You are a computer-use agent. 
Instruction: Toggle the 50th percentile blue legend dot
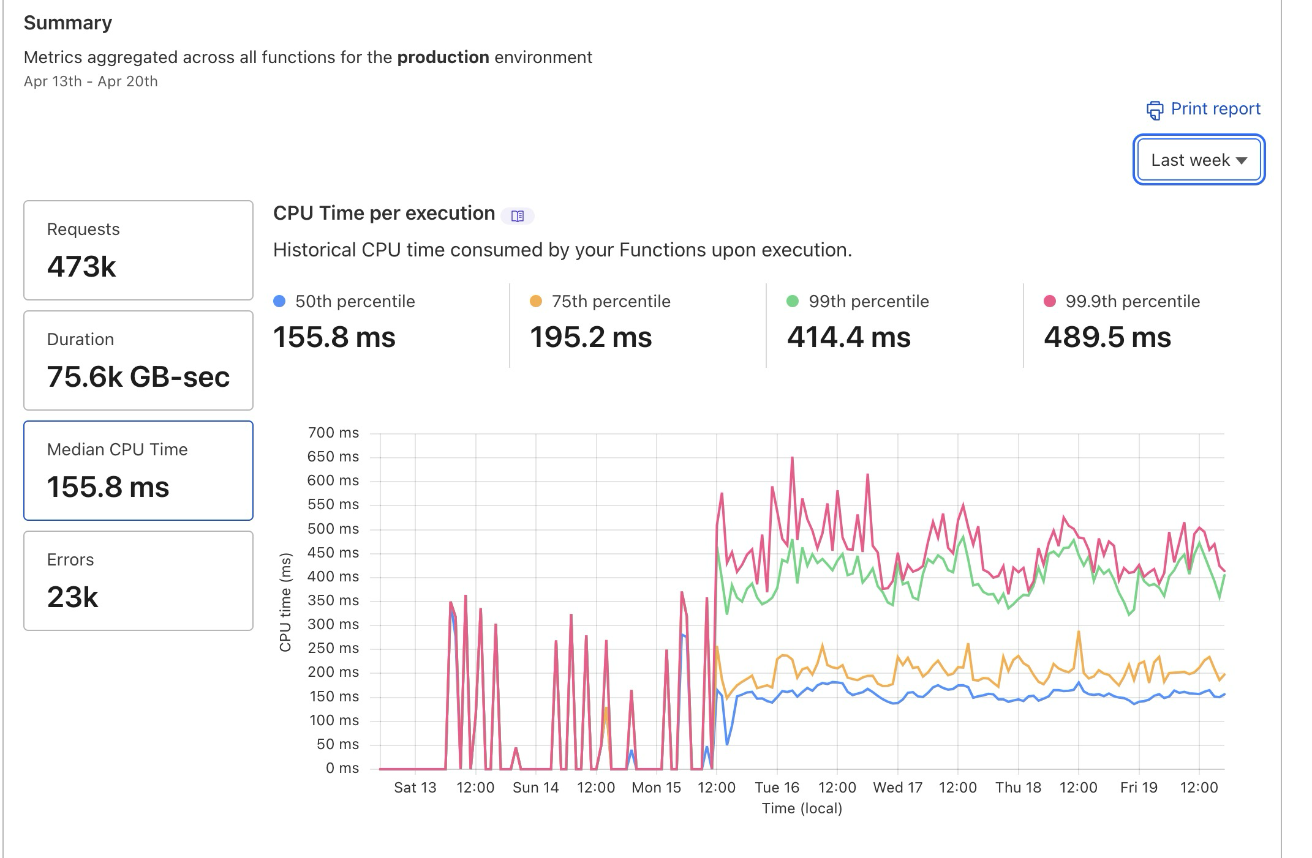(x=279, y=301)
